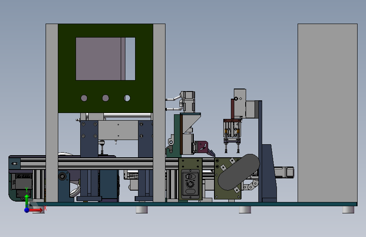Click the blue Z axis ball of triad

[x=27, y=210]
